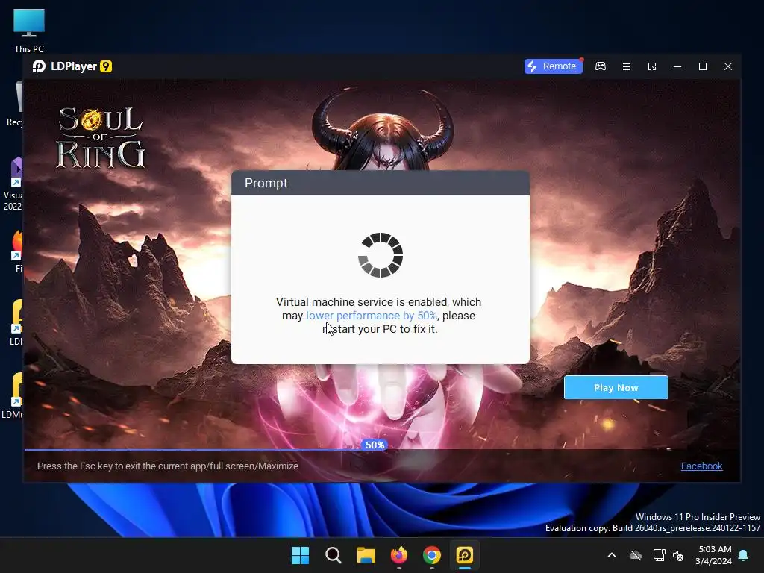
Task: Launch Firefox from the taskbar
Action: (399, 555)
